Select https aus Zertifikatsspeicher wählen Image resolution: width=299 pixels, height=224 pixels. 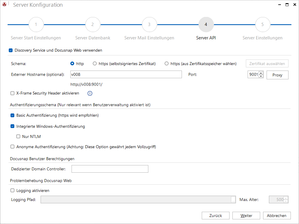166,64
